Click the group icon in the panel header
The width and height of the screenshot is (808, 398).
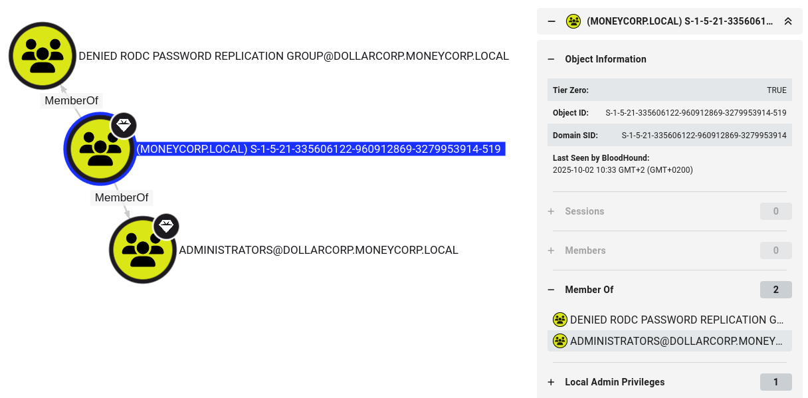(x=573, y=21)
